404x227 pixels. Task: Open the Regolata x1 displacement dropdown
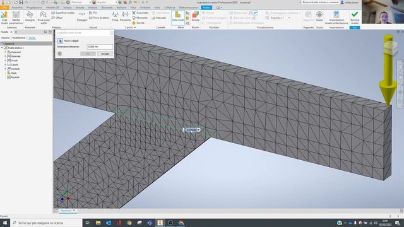289,18
